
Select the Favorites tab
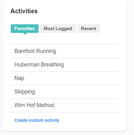(x=25, y=29)
